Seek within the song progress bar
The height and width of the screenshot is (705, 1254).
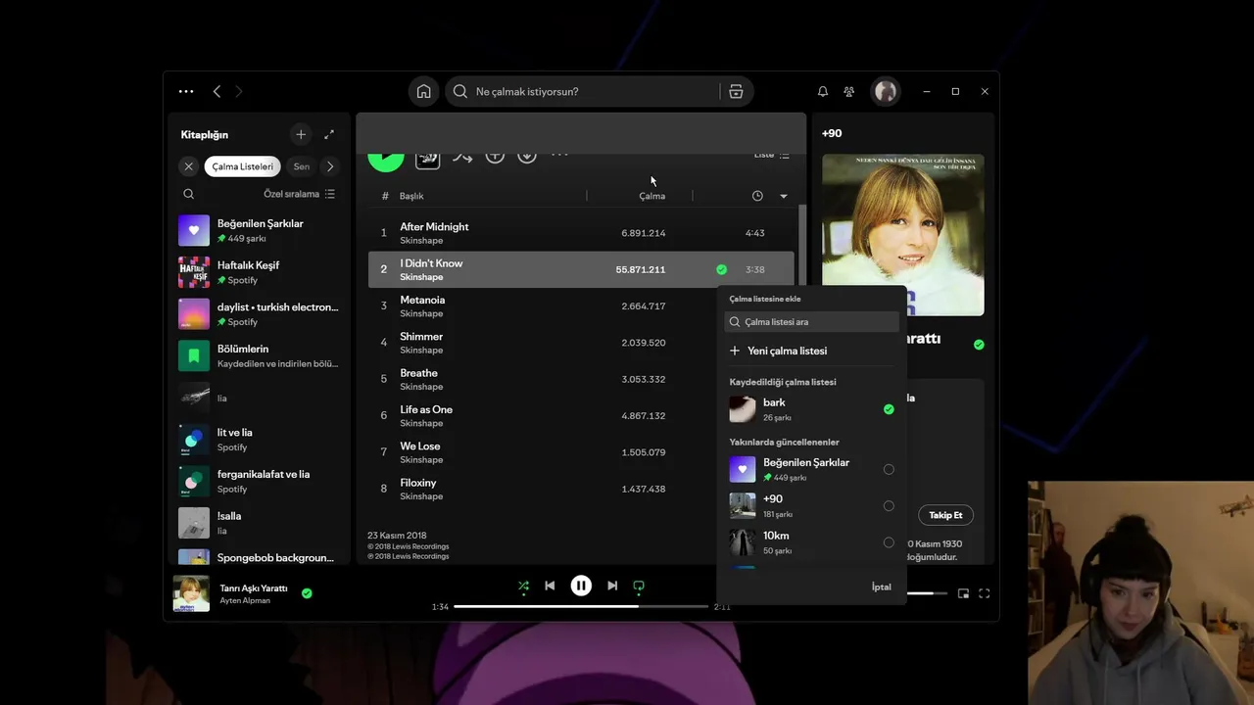click(x=581, y=606)
